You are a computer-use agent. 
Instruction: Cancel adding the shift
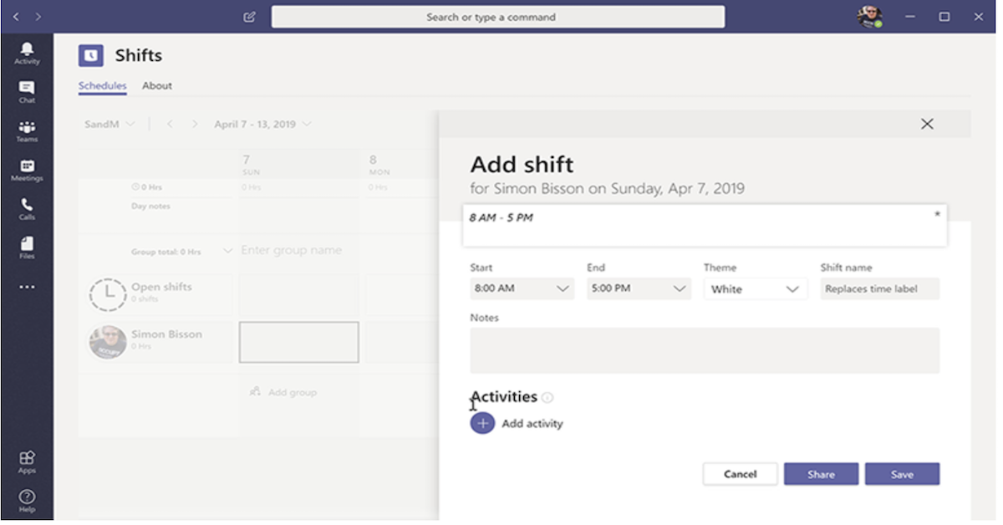pyautogui.click(x=740, y=474)
